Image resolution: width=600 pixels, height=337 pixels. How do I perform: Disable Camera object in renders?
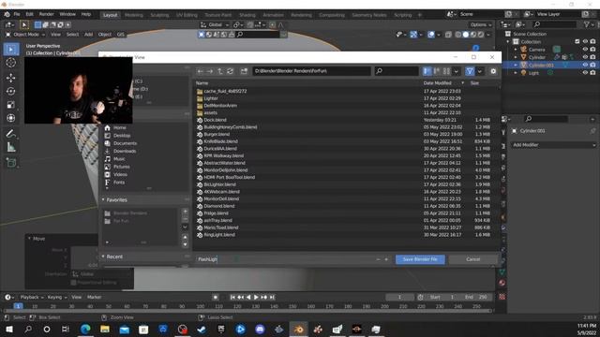pos(592,50)
